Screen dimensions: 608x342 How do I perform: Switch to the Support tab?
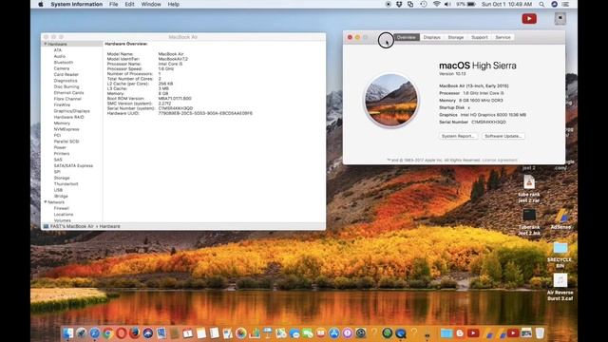tap(479, 37)
